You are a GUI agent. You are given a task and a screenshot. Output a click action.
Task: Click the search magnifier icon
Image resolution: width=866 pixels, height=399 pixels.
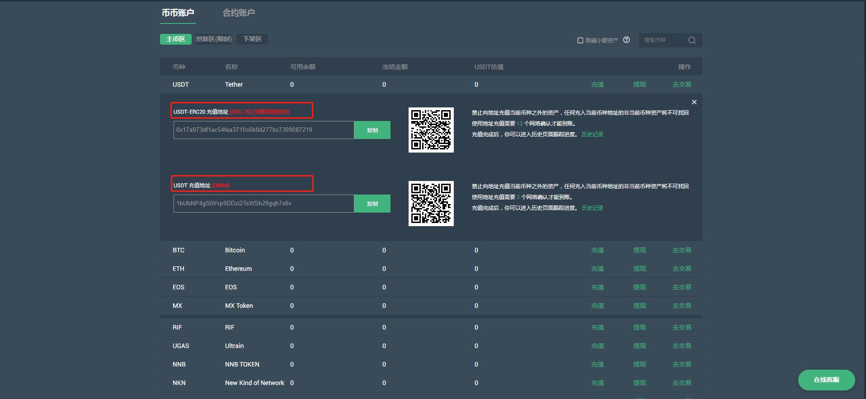(692, 40)
